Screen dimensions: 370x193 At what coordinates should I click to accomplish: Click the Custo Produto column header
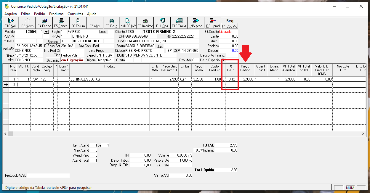pyautogui.click(x=215, y=70)
